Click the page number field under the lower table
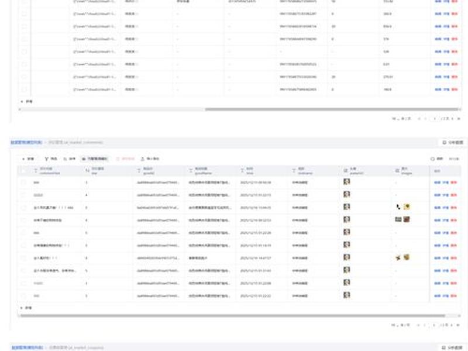This screenshot has height=351, width=468. [433, 325]
